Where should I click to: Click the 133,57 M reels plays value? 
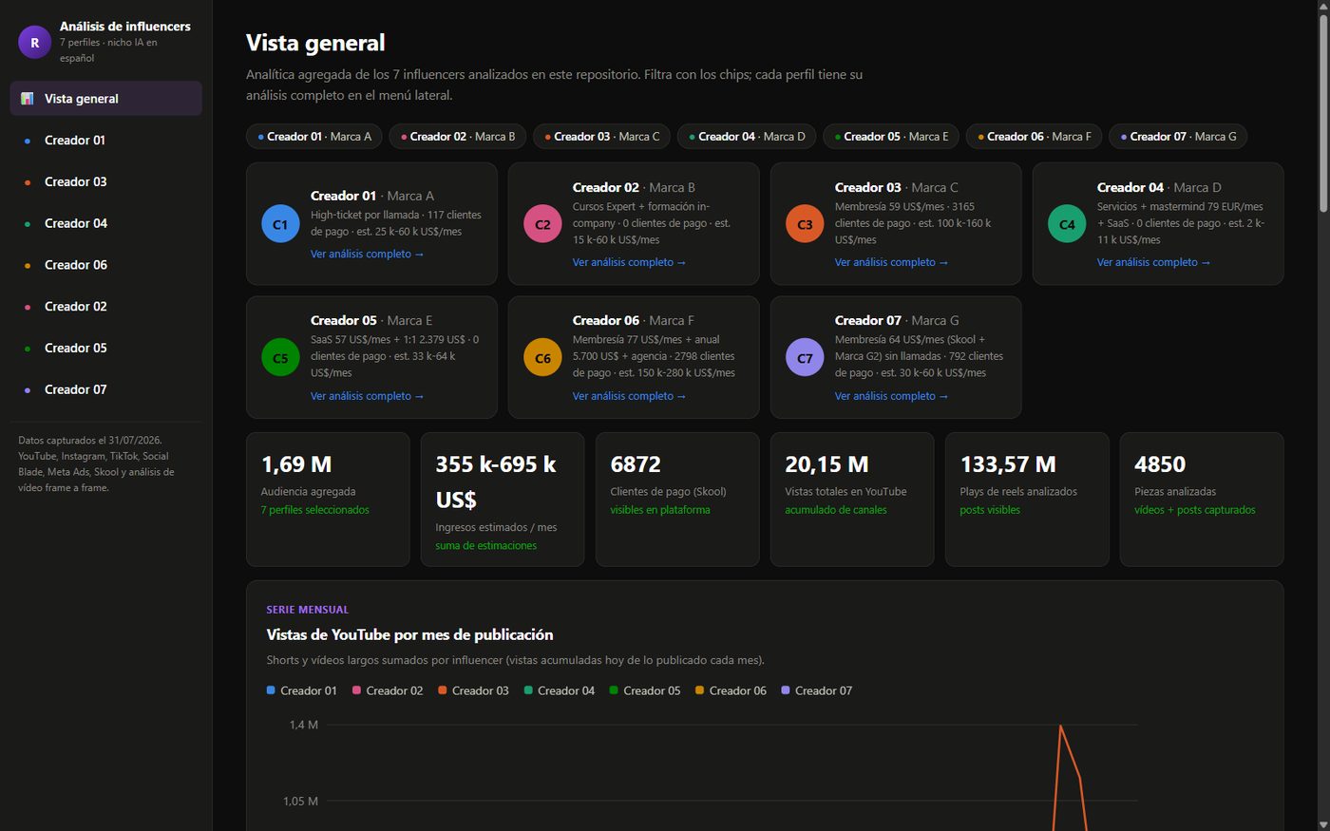pyautogui.click(x=1008, y=464)
